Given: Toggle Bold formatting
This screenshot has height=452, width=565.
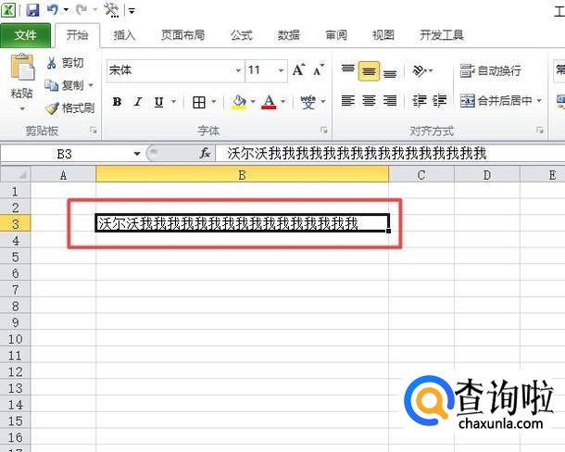Looking at the screenshot, I should tap(117, 102).
